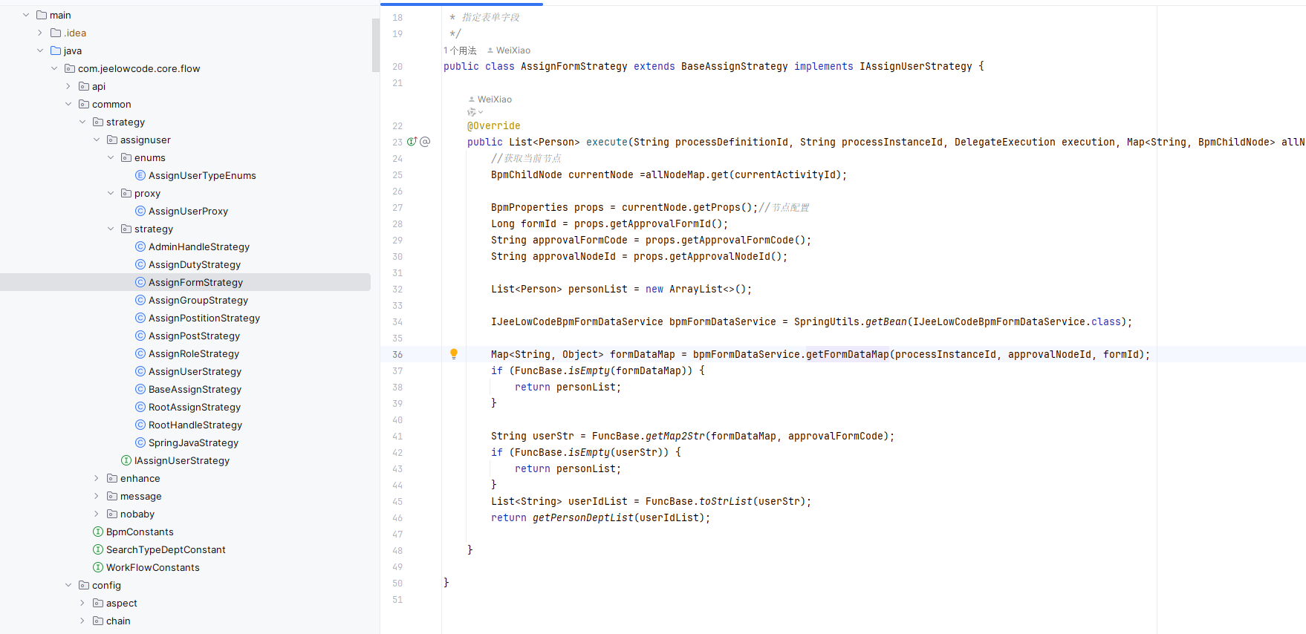Click the author inlay dropdown above @Override
This screenshot has height=634, width=1306.
[475, 113]
